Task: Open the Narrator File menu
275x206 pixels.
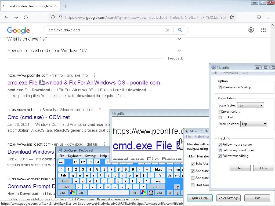Action: click(x=188, y=137)
